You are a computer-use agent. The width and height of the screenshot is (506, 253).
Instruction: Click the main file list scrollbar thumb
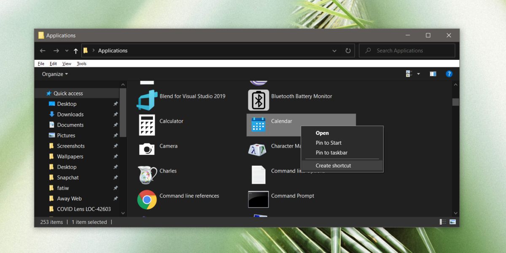click(455, 102)
